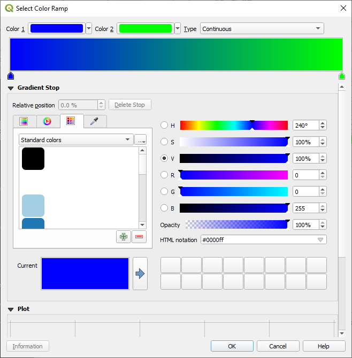Viewport: 352px width, 358px height.
Task: Click the Opacity slider bar
Action: pyautogui.click(x=236, y=225)
